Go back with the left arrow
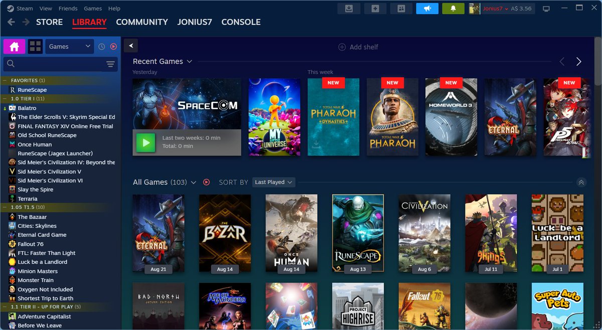The width and height of the screenshot is (602, 330). coord(11,22)
